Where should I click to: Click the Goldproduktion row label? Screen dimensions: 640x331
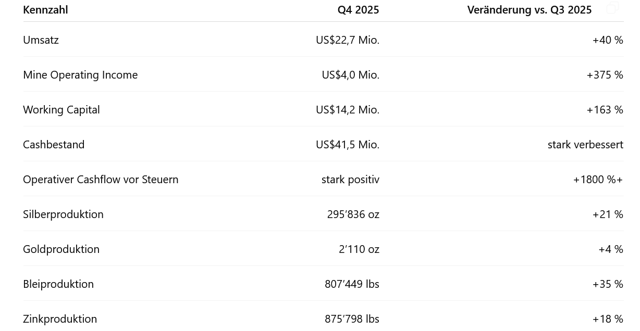(x=61, y=249)
